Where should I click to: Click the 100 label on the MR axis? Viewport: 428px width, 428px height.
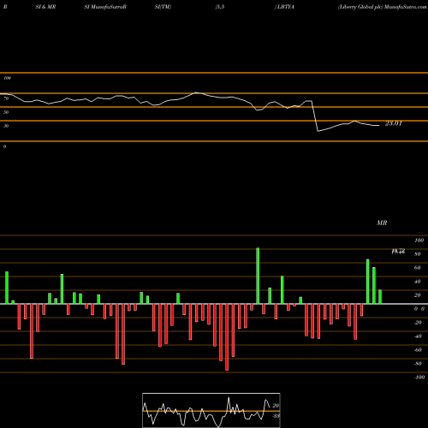click(x=419, y=241)
